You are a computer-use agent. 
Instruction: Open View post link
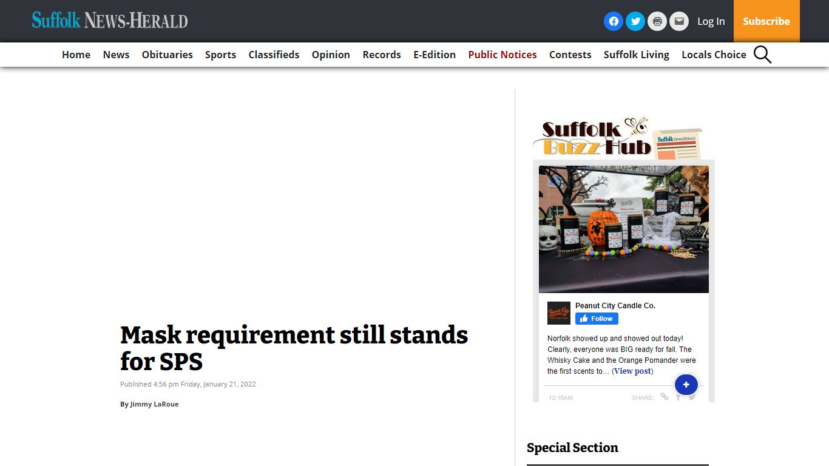pos(632,371)
